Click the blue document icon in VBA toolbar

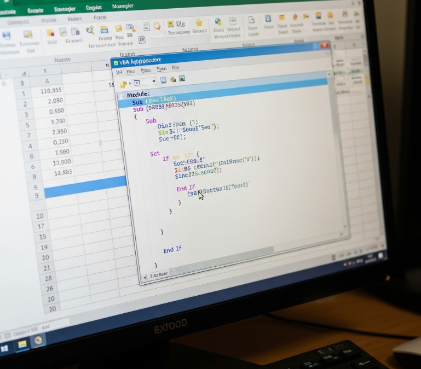click(163, 80)
